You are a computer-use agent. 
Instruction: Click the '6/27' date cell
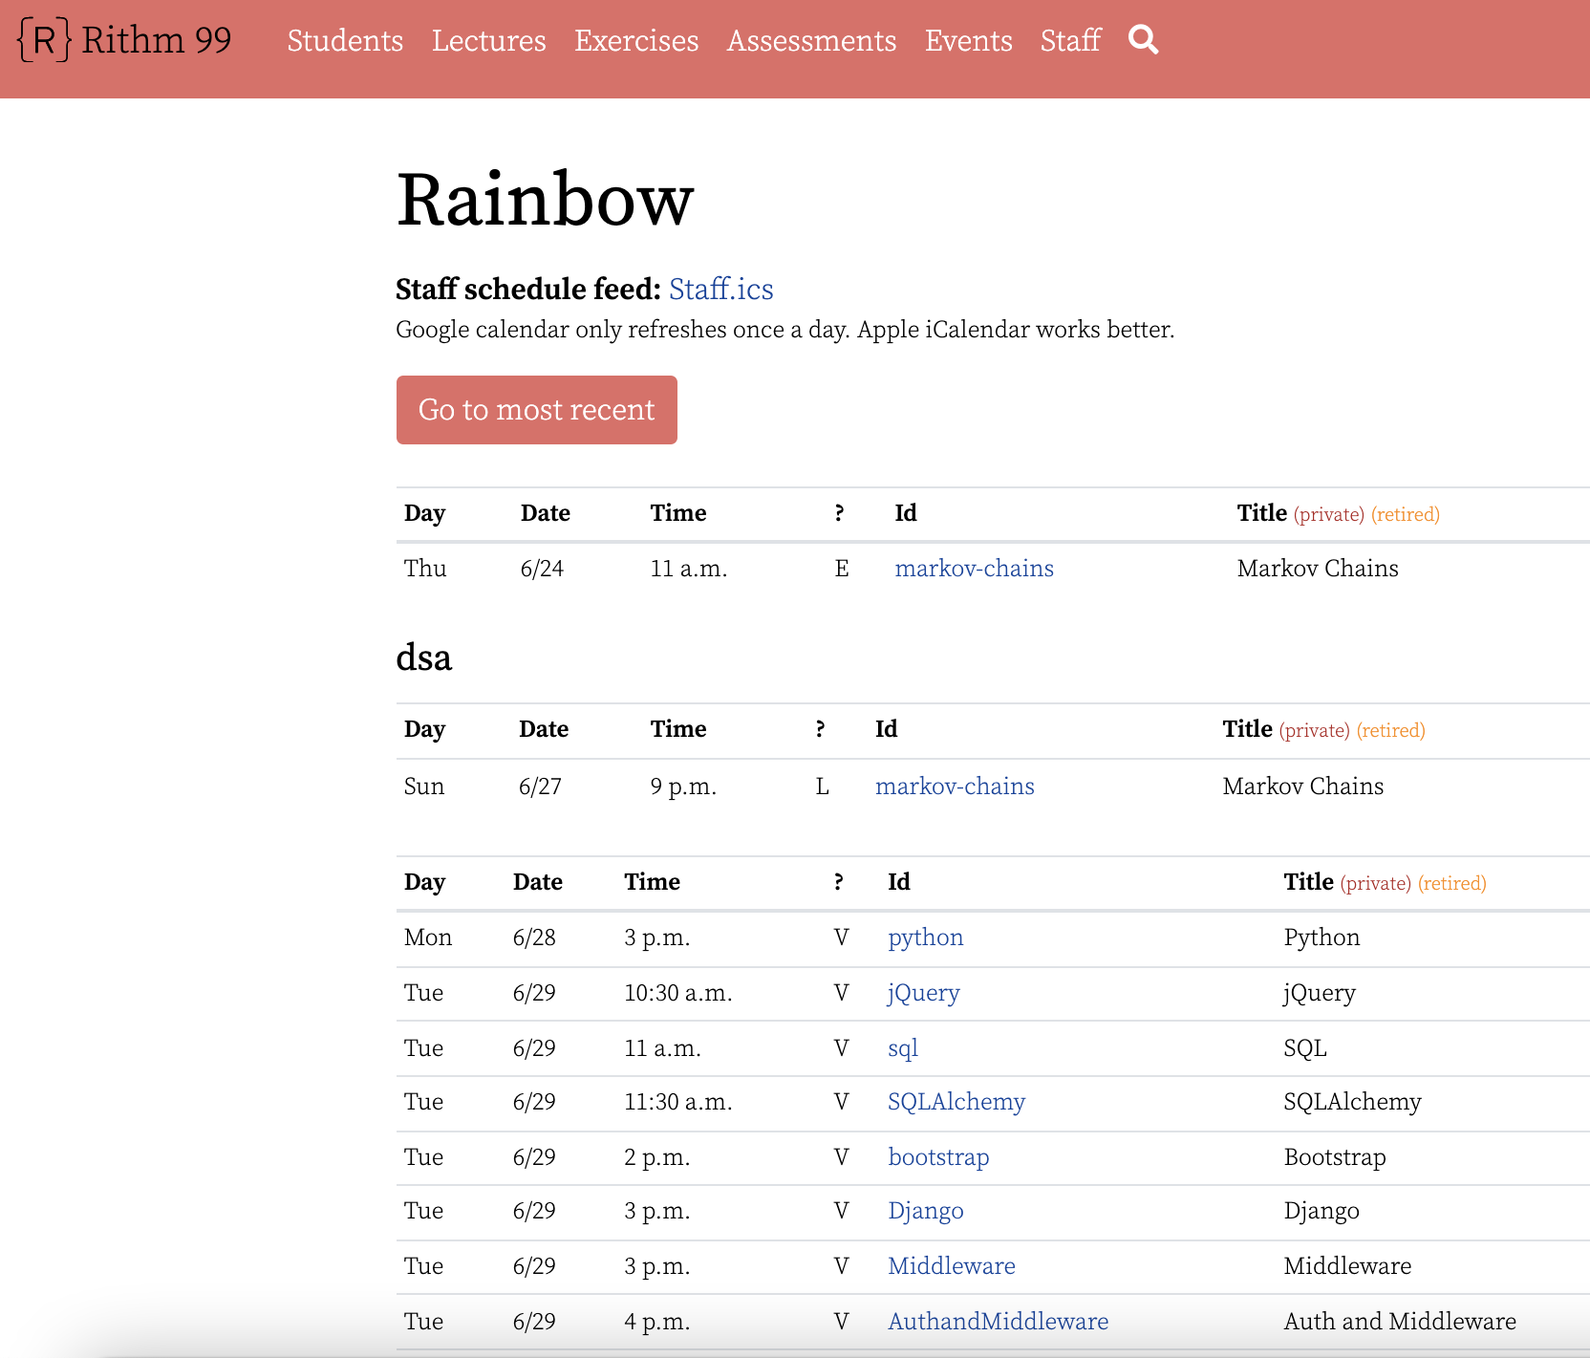tap(540, 787)
